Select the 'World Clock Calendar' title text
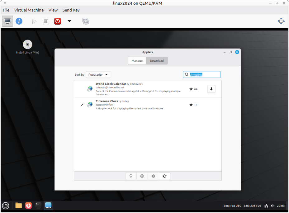 pos(111,84)
